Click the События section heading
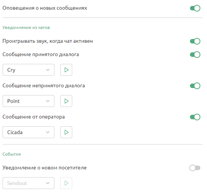207x195 pixels. (x=11, y=154)
